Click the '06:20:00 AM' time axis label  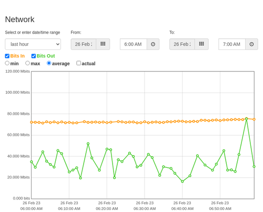pyautogui.click(x=107, y=209)
